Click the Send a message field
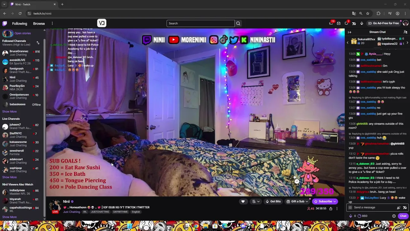This screenshot has width=410, height=231. [374, 208]
